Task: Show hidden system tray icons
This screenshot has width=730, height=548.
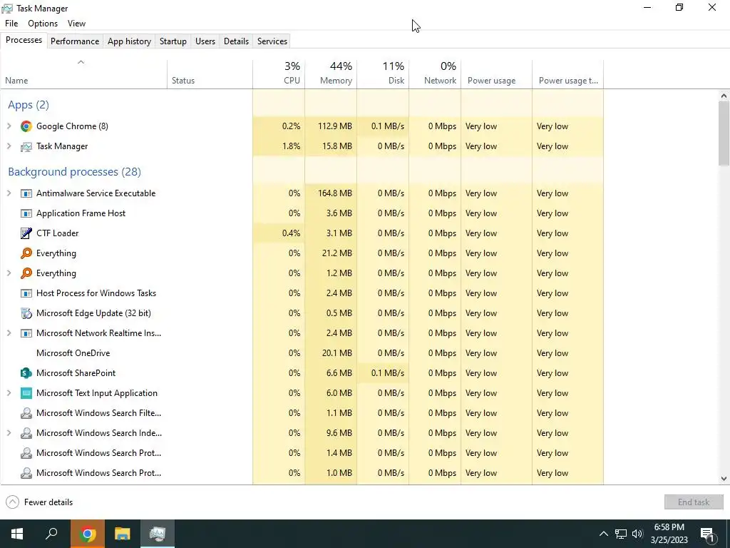Action: click(x=603, y=534)
